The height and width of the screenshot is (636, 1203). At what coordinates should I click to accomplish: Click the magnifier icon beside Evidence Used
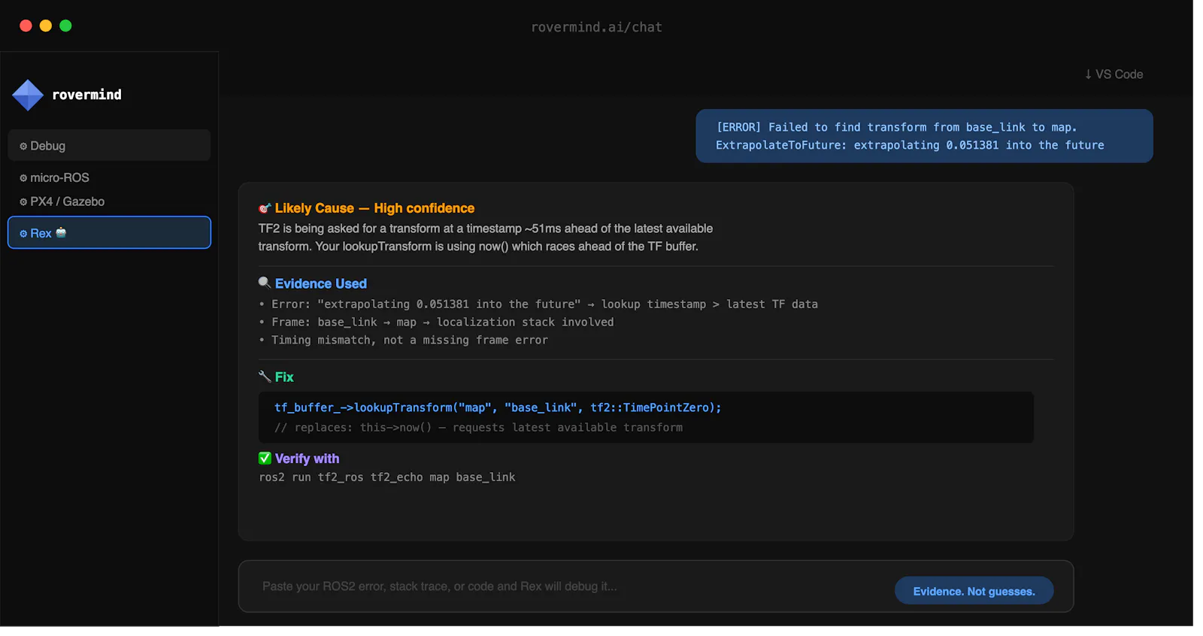265,283
